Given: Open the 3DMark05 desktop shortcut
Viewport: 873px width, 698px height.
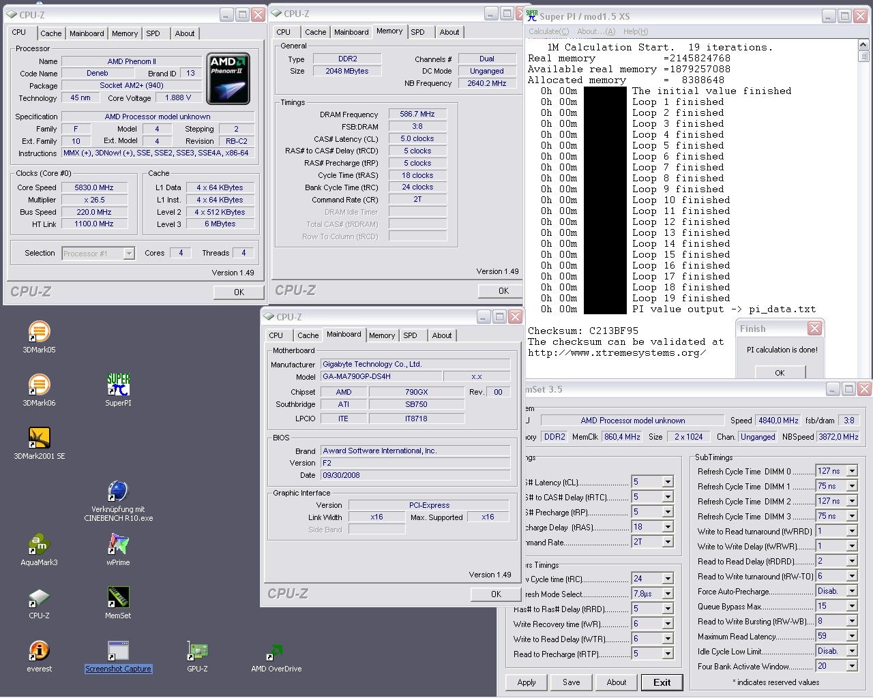Looking at the screenshot, I should click(39, 337).
